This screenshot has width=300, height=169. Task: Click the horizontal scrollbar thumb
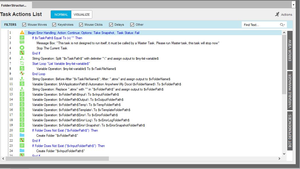point(57,158)
